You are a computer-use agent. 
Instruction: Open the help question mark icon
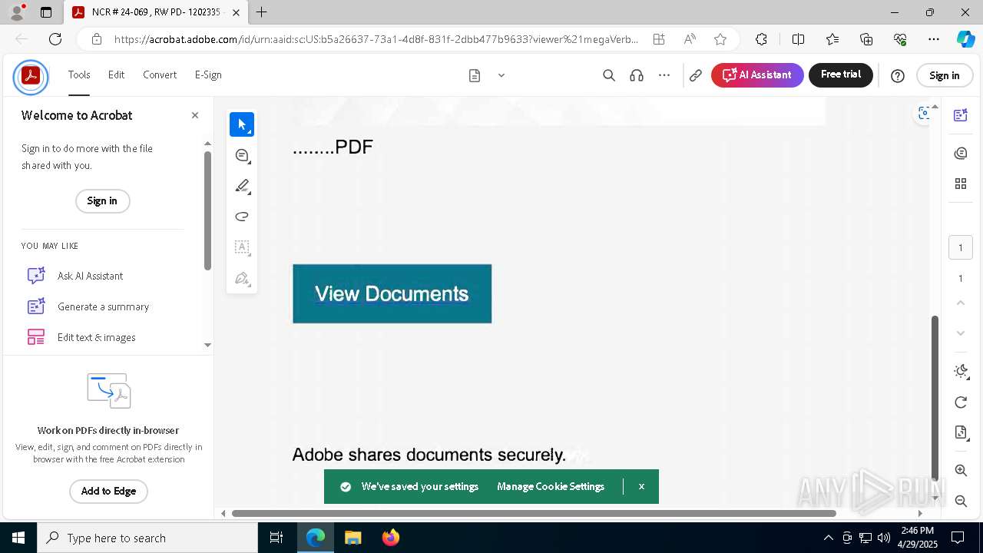tap(898, 75)
